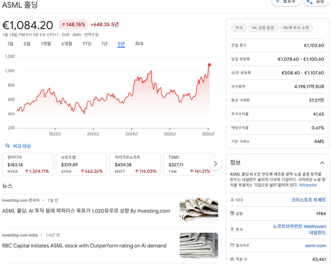Viewport: 331px width, 264px height.
Task: Click the 직원 수 people icon
Action: (x=232, y=259)
